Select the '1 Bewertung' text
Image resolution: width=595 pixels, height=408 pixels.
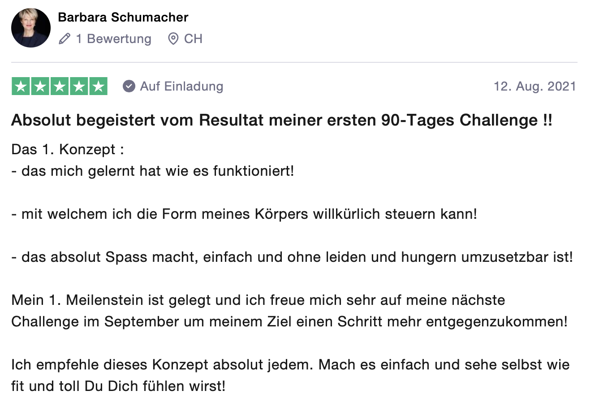point(113,39)
